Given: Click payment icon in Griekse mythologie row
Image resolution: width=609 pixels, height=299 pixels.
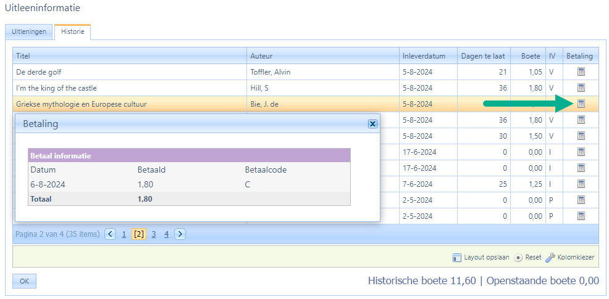Looking at the screenshot, I should [x=581, y=104].
